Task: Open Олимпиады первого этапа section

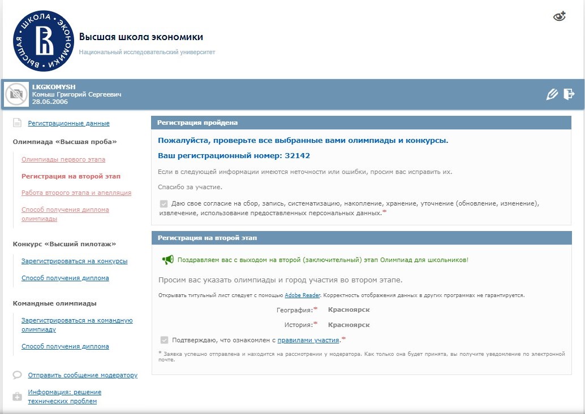Action: (x=63, y=160)
